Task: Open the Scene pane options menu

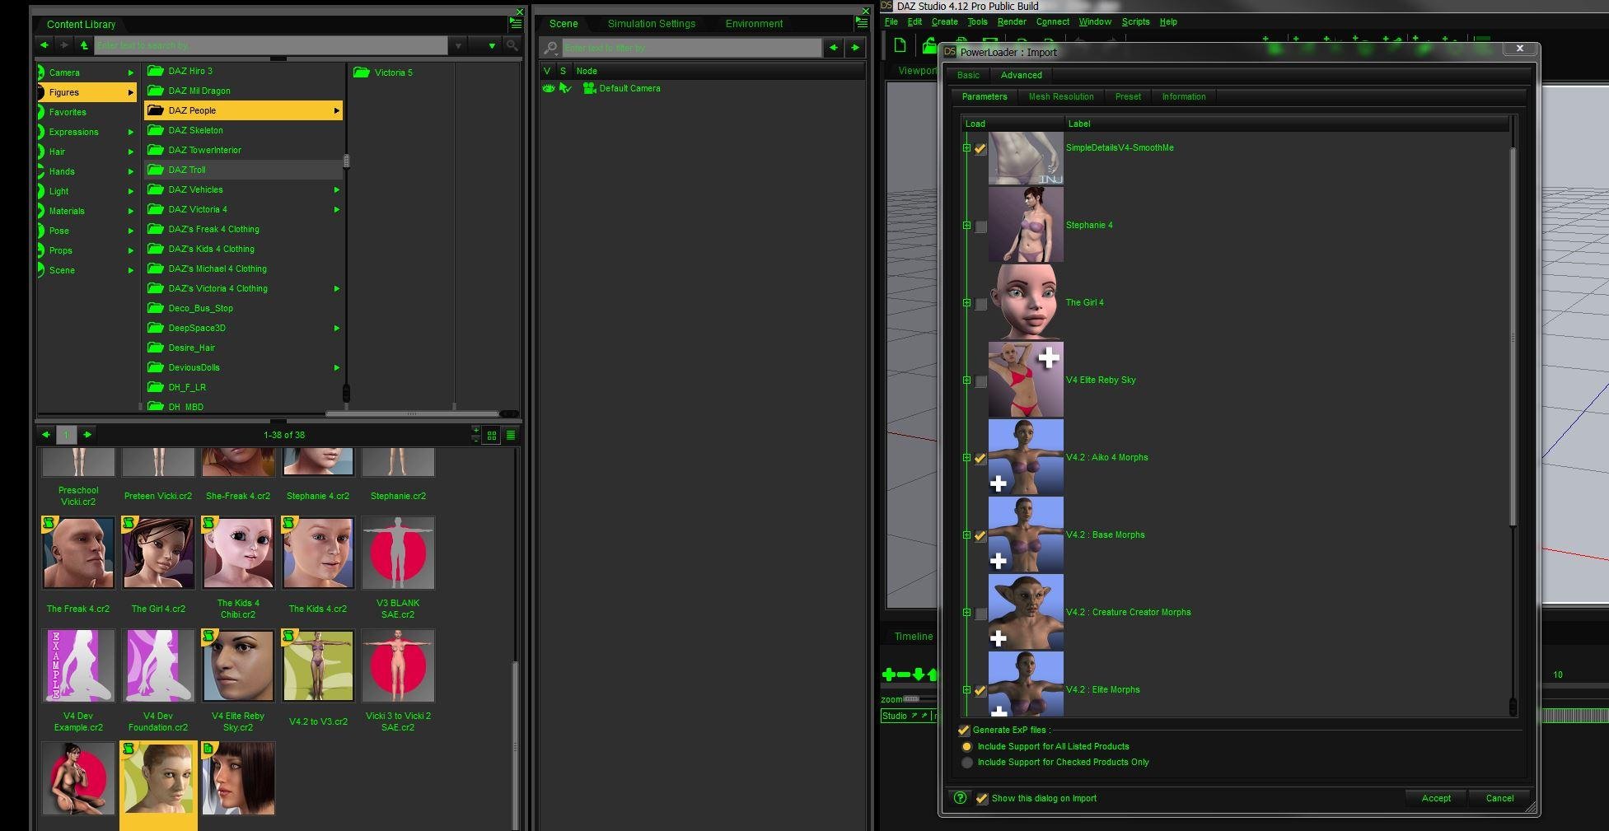Action: click(861, 23)
